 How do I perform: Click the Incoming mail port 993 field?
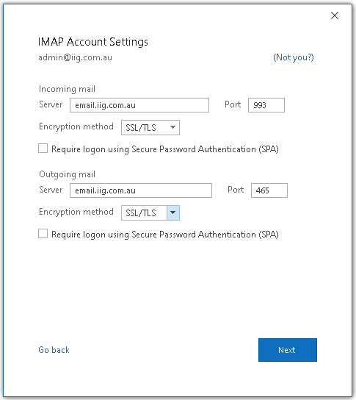click(x=266, y=105)
